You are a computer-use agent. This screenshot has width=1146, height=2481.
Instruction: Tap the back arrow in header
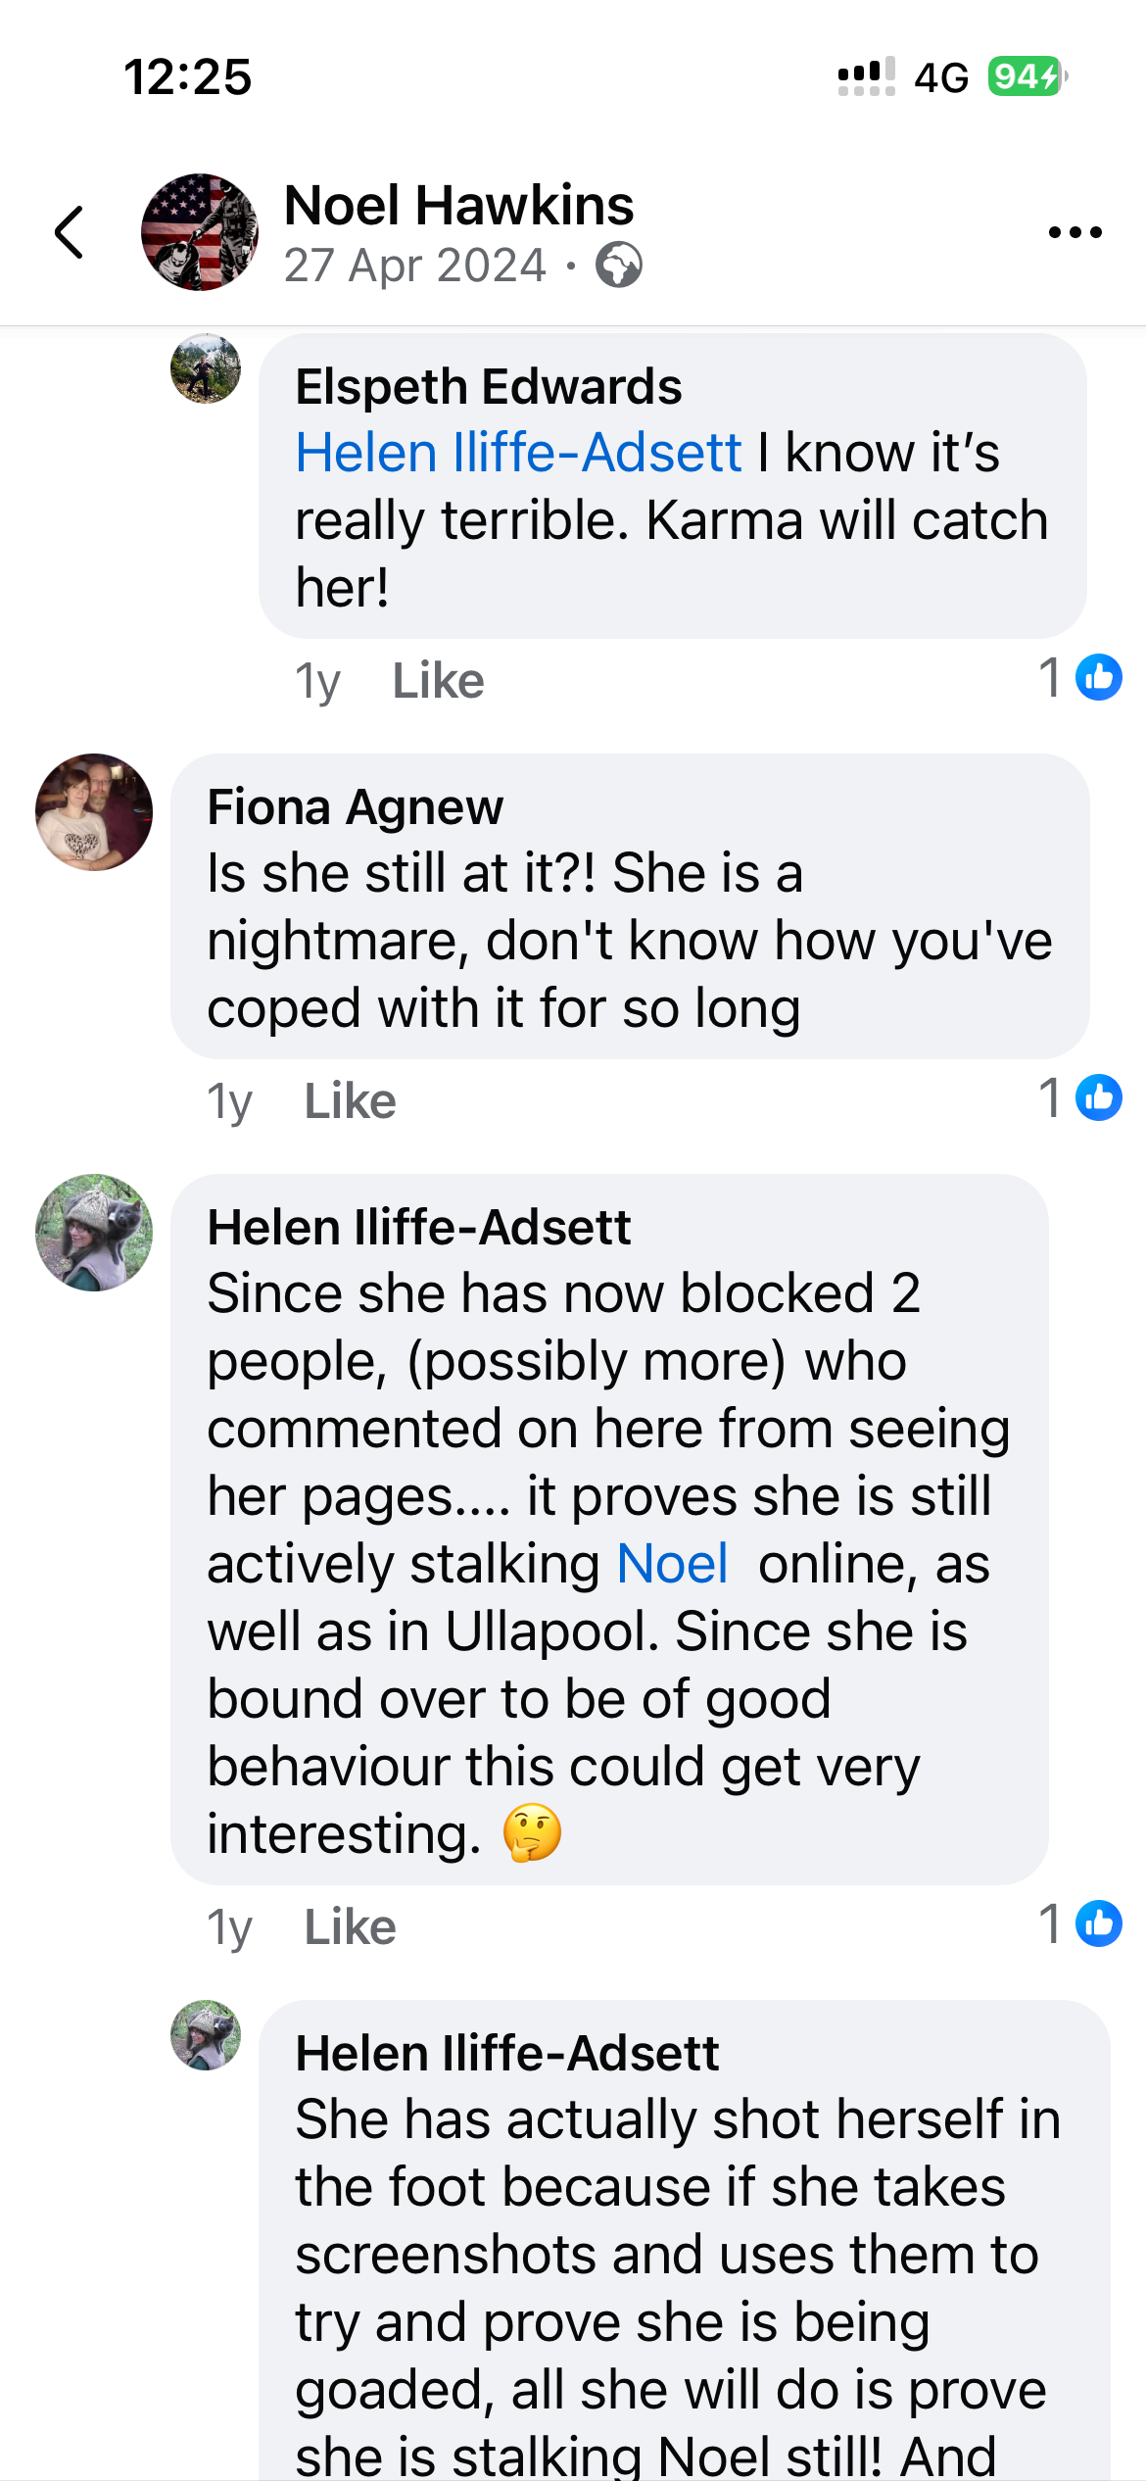[x=70, y=233]
